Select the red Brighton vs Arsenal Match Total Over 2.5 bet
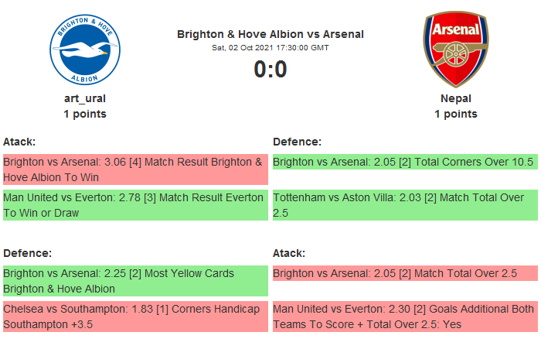The height and width of the screenshot is (356, 541). [x=404, y=273]
